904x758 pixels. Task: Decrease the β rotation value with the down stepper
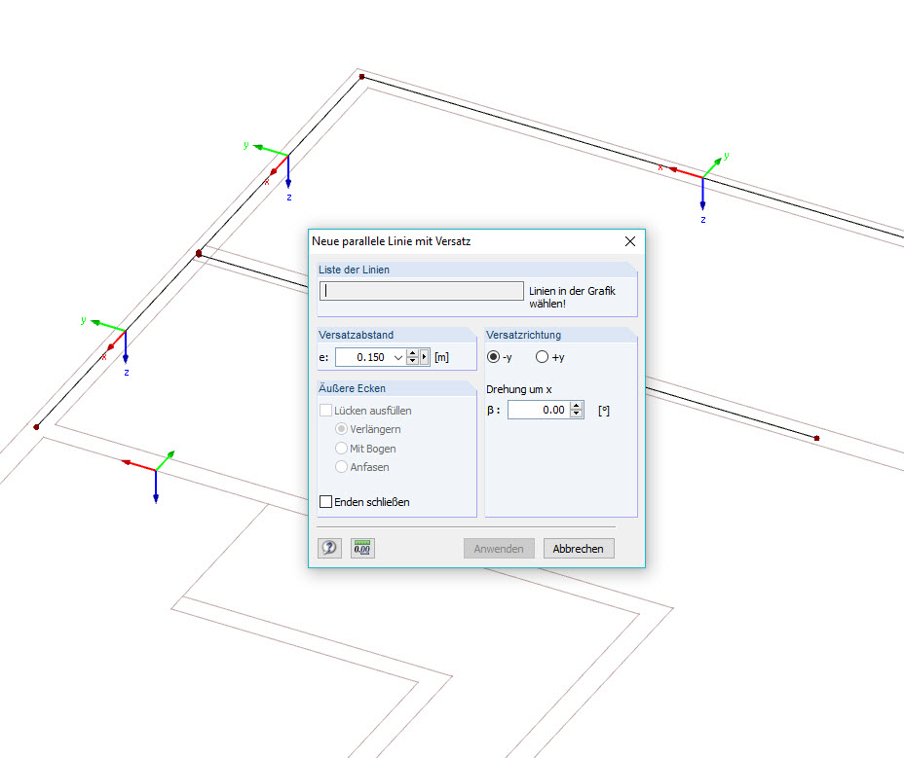(575, 414)
